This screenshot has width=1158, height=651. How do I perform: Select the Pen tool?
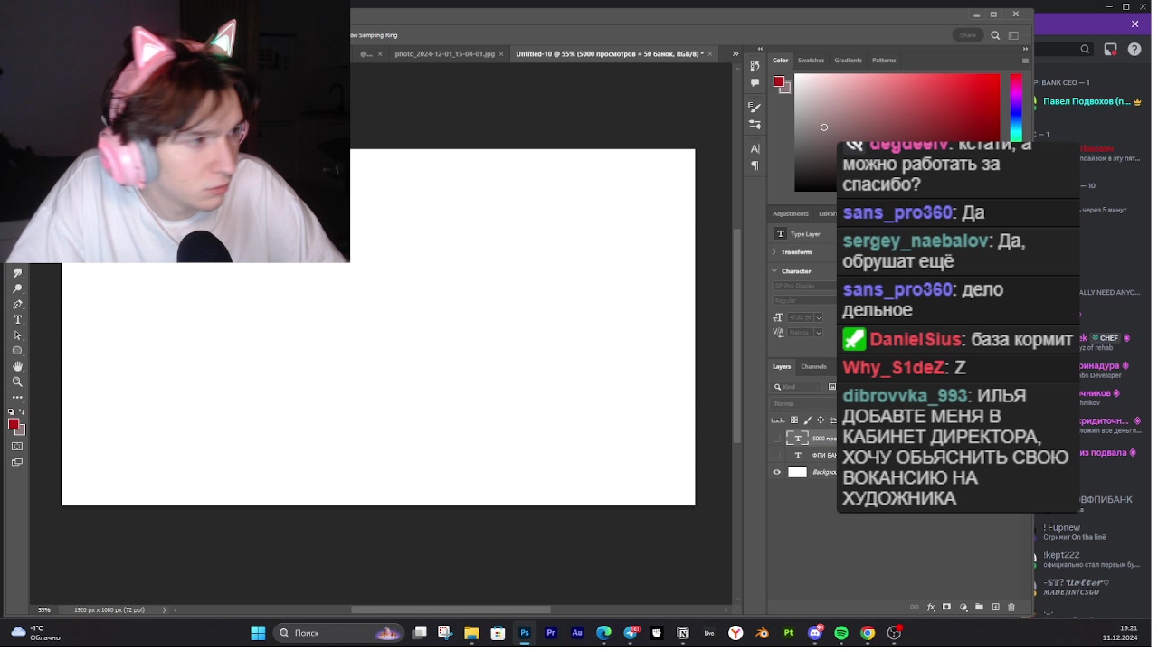tap(17, 305)
